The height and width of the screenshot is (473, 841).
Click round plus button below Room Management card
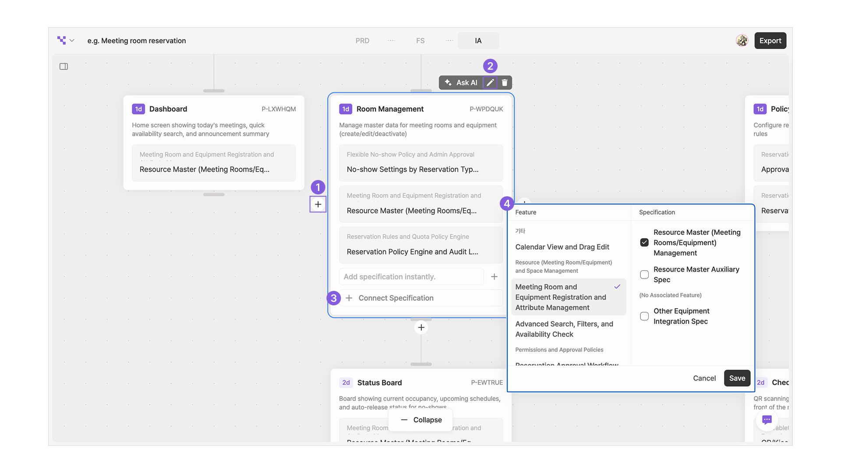[x=421, y=328]
